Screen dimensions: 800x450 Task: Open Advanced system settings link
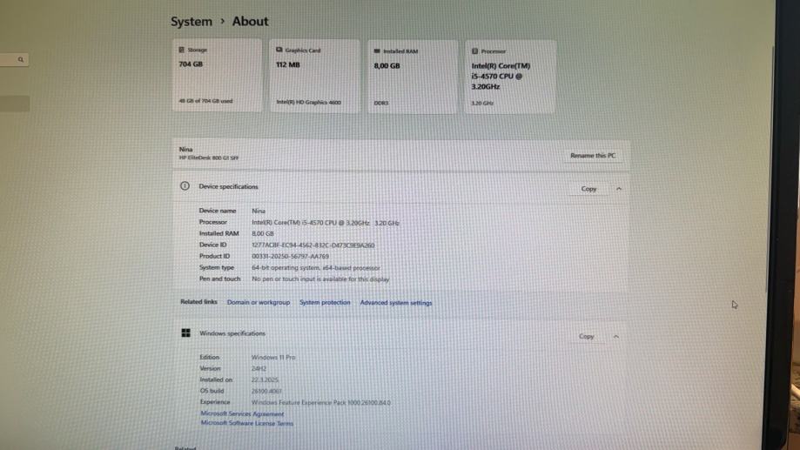point(396,303)
